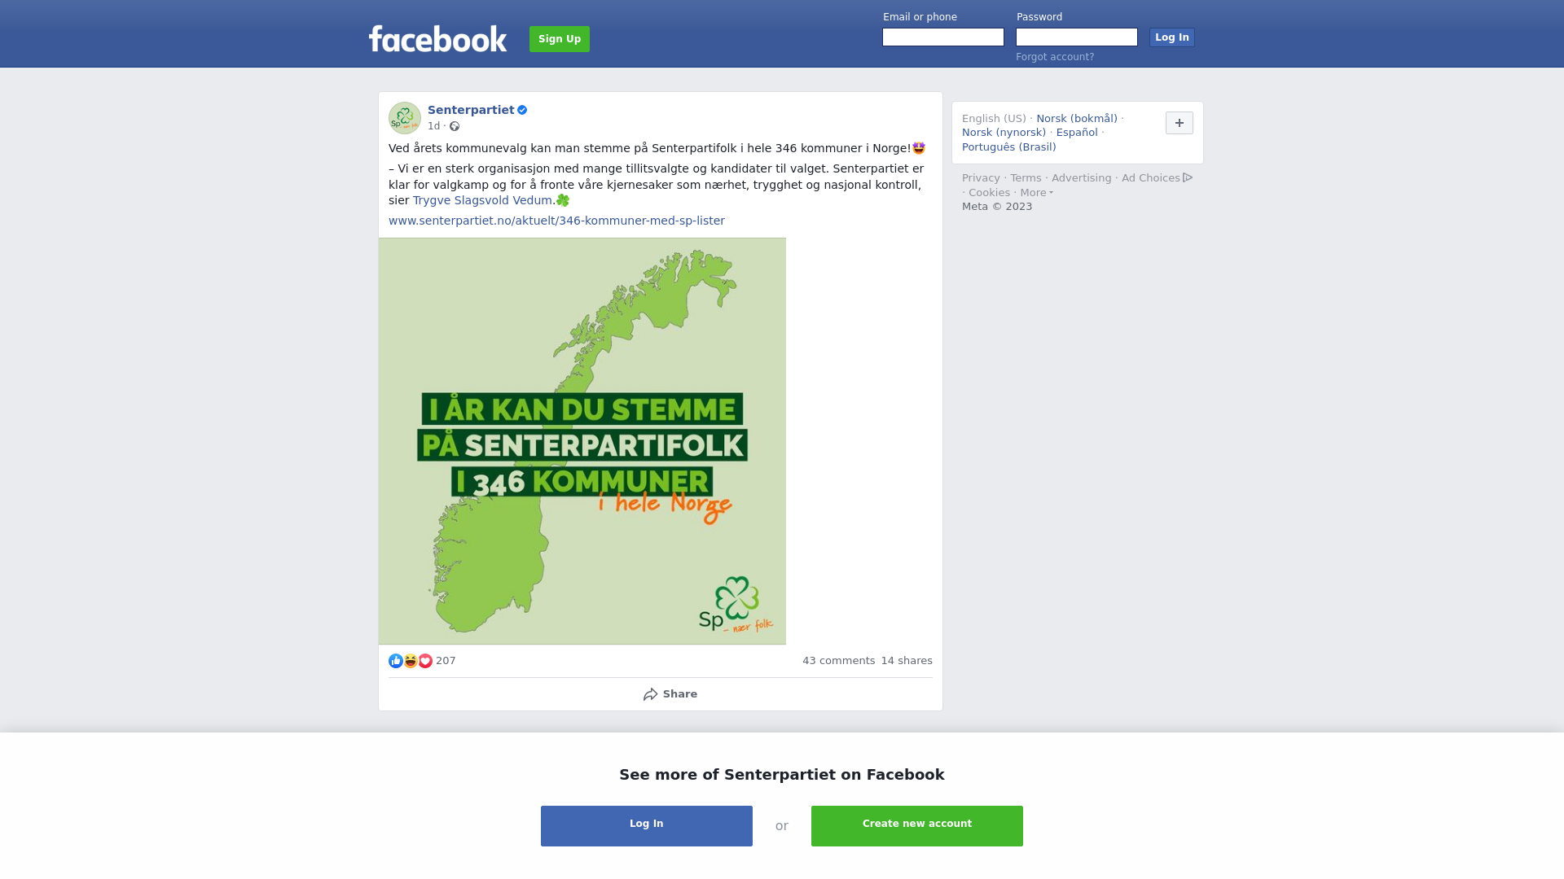The image size is (1564, 879).
Task: Switch language to Español
Action: tap(1077, 133)
